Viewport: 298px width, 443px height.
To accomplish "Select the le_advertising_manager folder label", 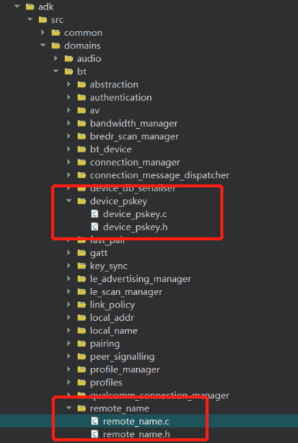I will [141, 279].
